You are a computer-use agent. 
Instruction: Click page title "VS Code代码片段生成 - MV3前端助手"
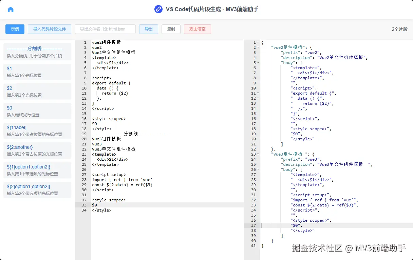click(212, 9)
